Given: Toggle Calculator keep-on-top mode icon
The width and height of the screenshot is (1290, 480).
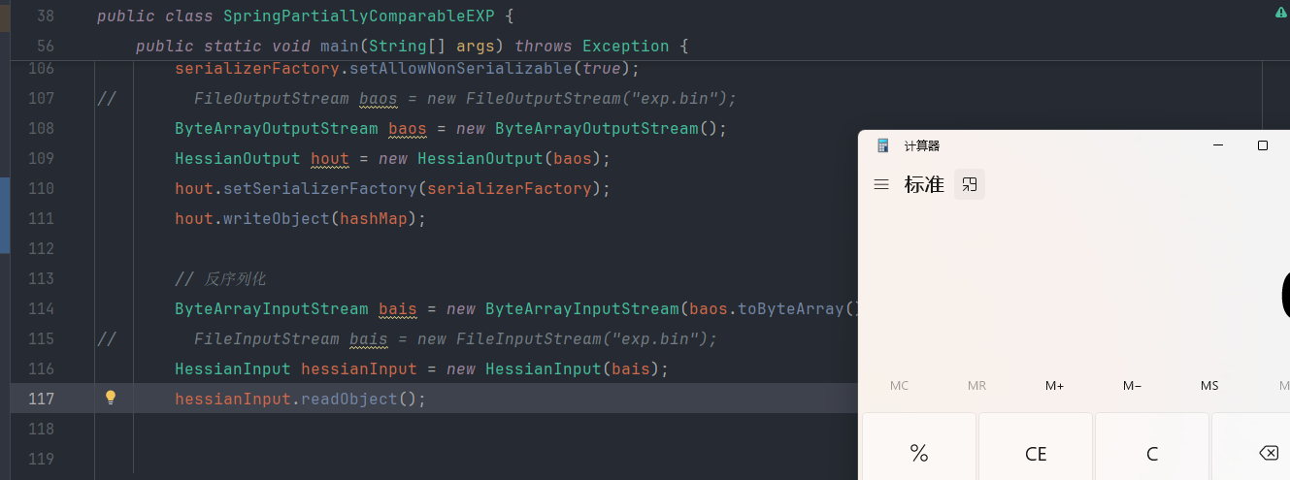Looking at the screenshot, I should (x=970, y=184).
